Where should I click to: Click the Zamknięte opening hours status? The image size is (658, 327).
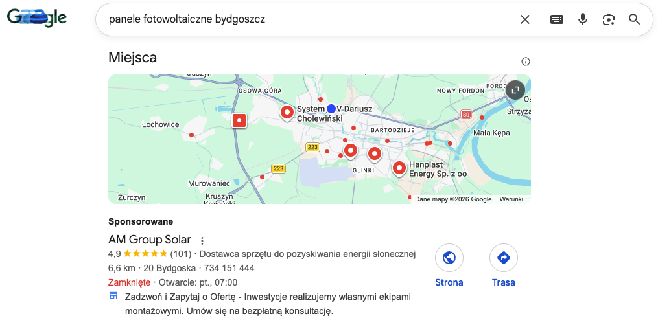[129, 282]
